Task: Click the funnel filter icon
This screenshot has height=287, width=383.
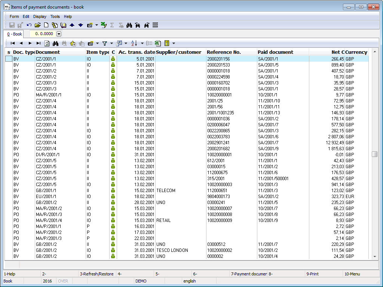Action: 105,43
